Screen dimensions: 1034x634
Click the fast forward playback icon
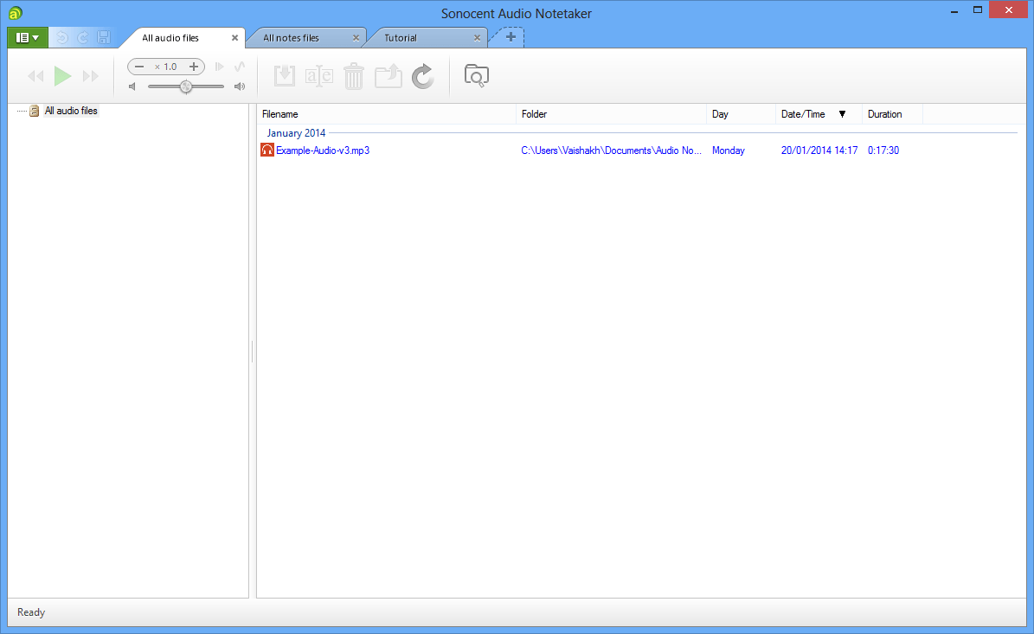point(91,75)
